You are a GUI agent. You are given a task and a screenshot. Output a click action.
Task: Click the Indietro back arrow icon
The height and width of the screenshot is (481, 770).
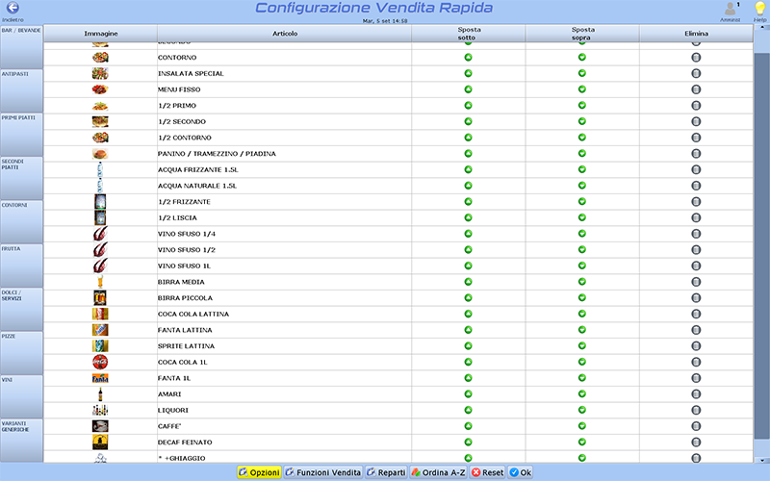pos(13,8)
